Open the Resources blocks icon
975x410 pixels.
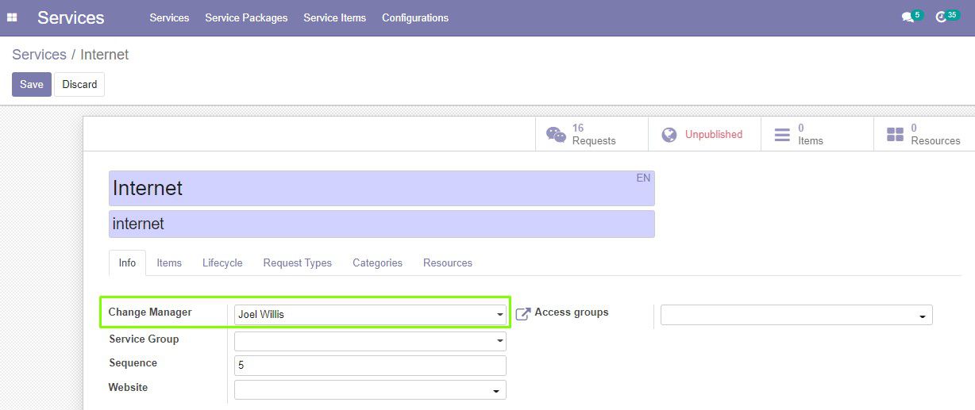895,135
